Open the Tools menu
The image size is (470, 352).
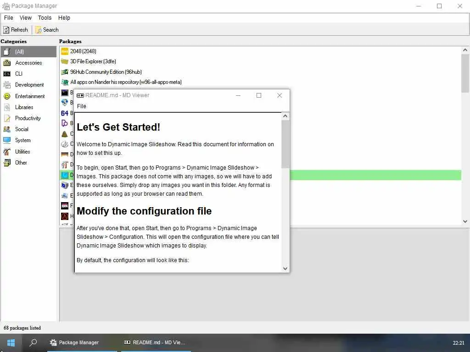point(45,18)
